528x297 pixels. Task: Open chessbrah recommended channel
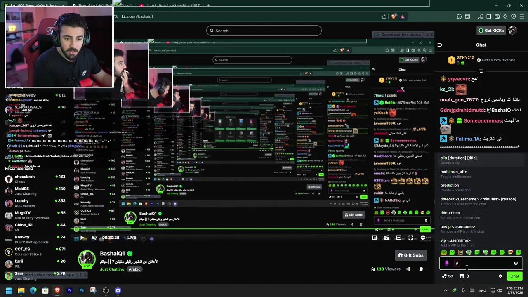coord(35,179)
